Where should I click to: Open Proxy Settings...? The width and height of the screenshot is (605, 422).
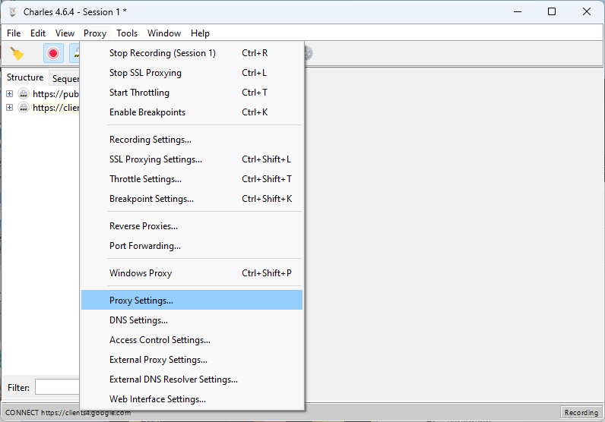tap(192, 301)
